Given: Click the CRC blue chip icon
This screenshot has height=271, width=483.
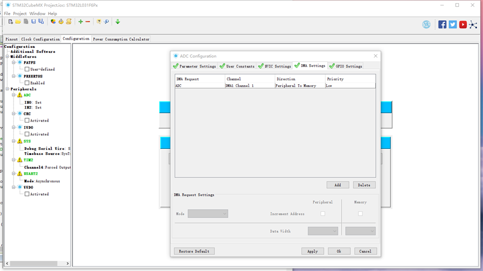Looking at the screenshot, I should coord(20,114).
